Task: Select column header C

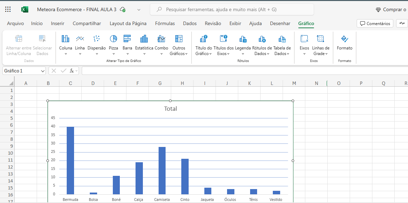Action: coord(71,83)
